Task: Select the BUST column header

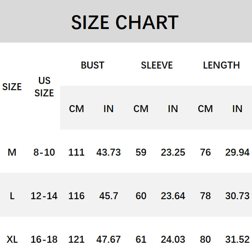Action: [x=93, y=65]
